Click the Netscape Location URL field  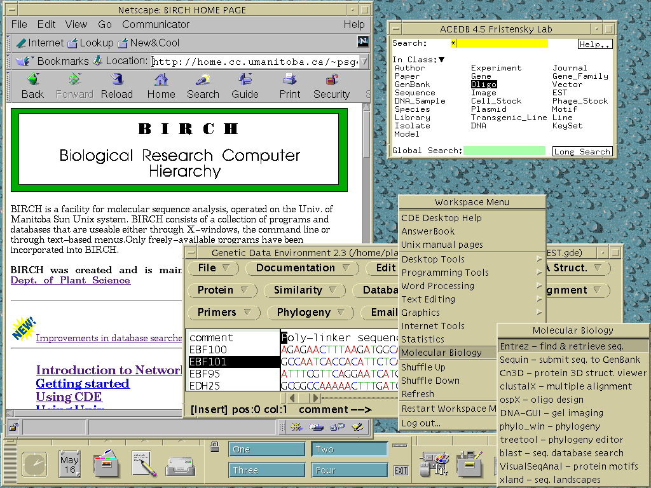click(255, 62)
